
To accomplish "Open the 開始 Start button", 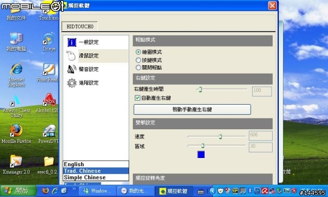I will (x=18, y=191).
